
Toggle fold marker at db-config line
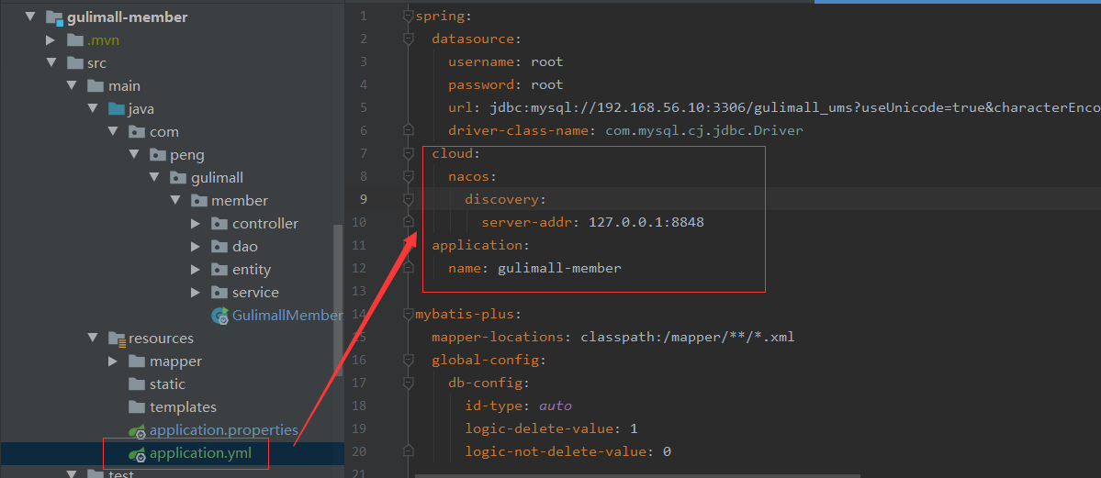(408, 384)
